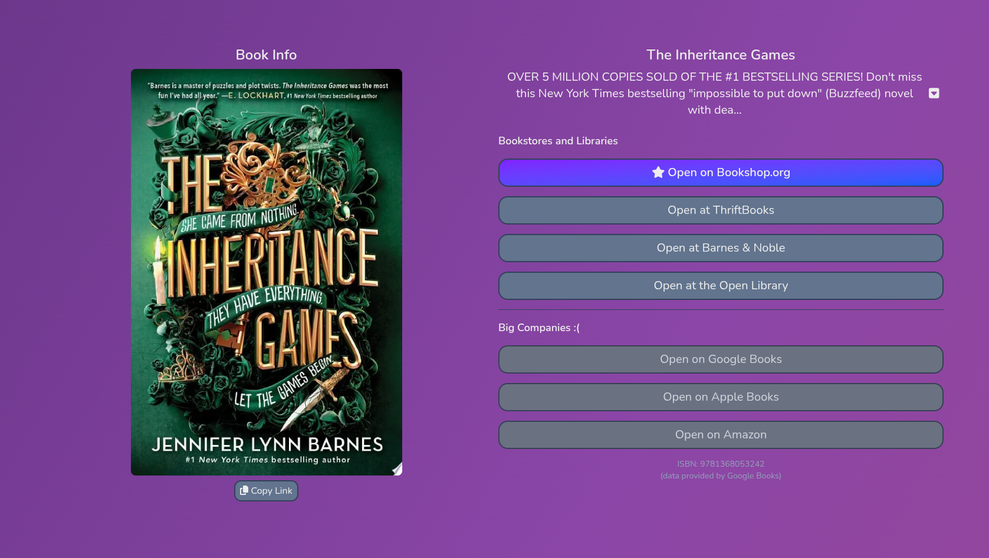
Task: Click The Inheritance Games cover image
Action: tap(267, 272)
